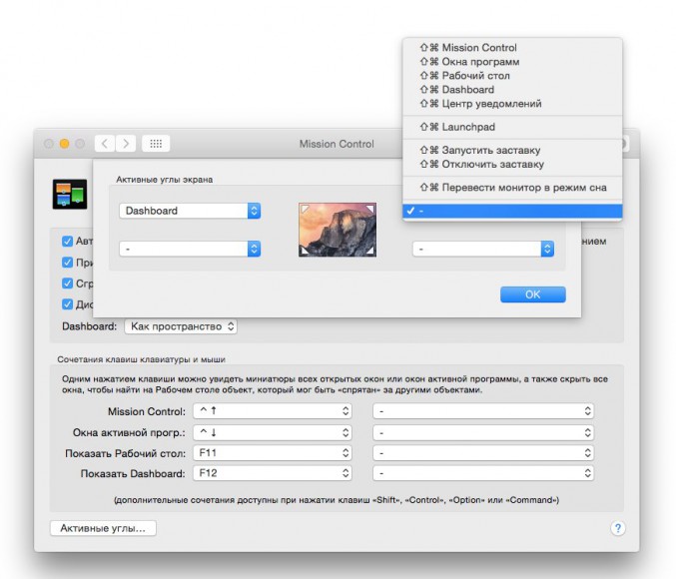The height and width of the screenshot is (579, 676).
Task: Toggle the first checkbox in Mission Control
Action: [67, 242]
